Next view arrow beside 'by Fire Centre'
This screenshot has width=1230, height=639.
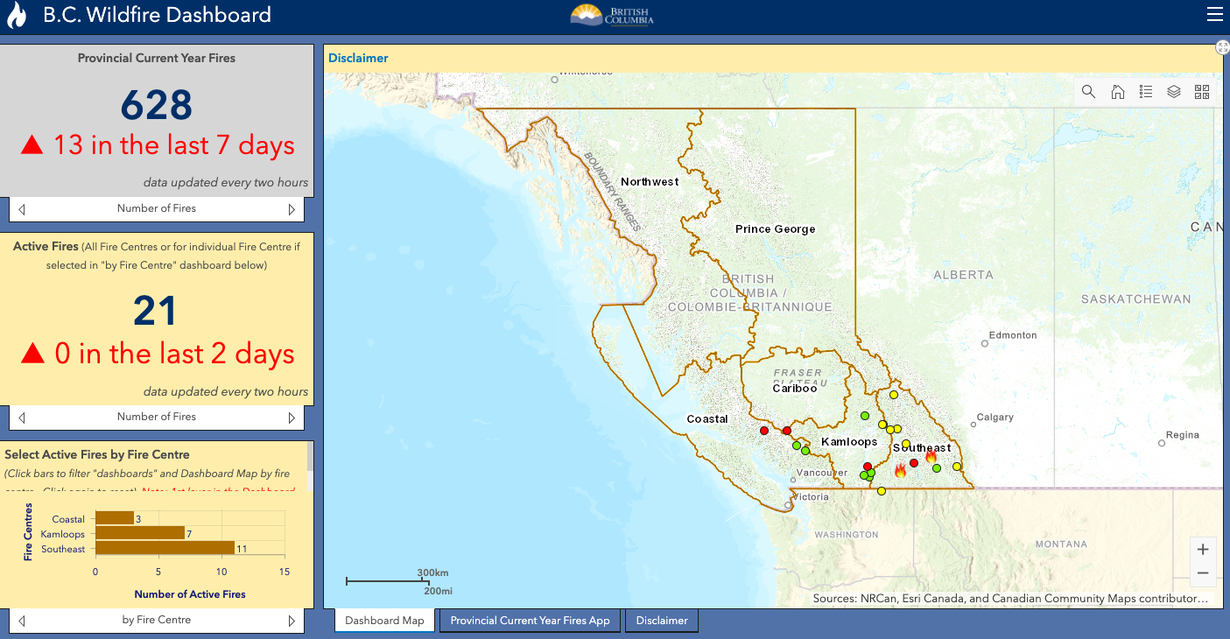tap(292, 621)
